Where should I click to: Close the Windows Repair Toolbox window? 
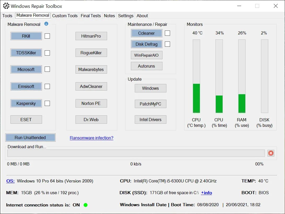tap(276, 6)
